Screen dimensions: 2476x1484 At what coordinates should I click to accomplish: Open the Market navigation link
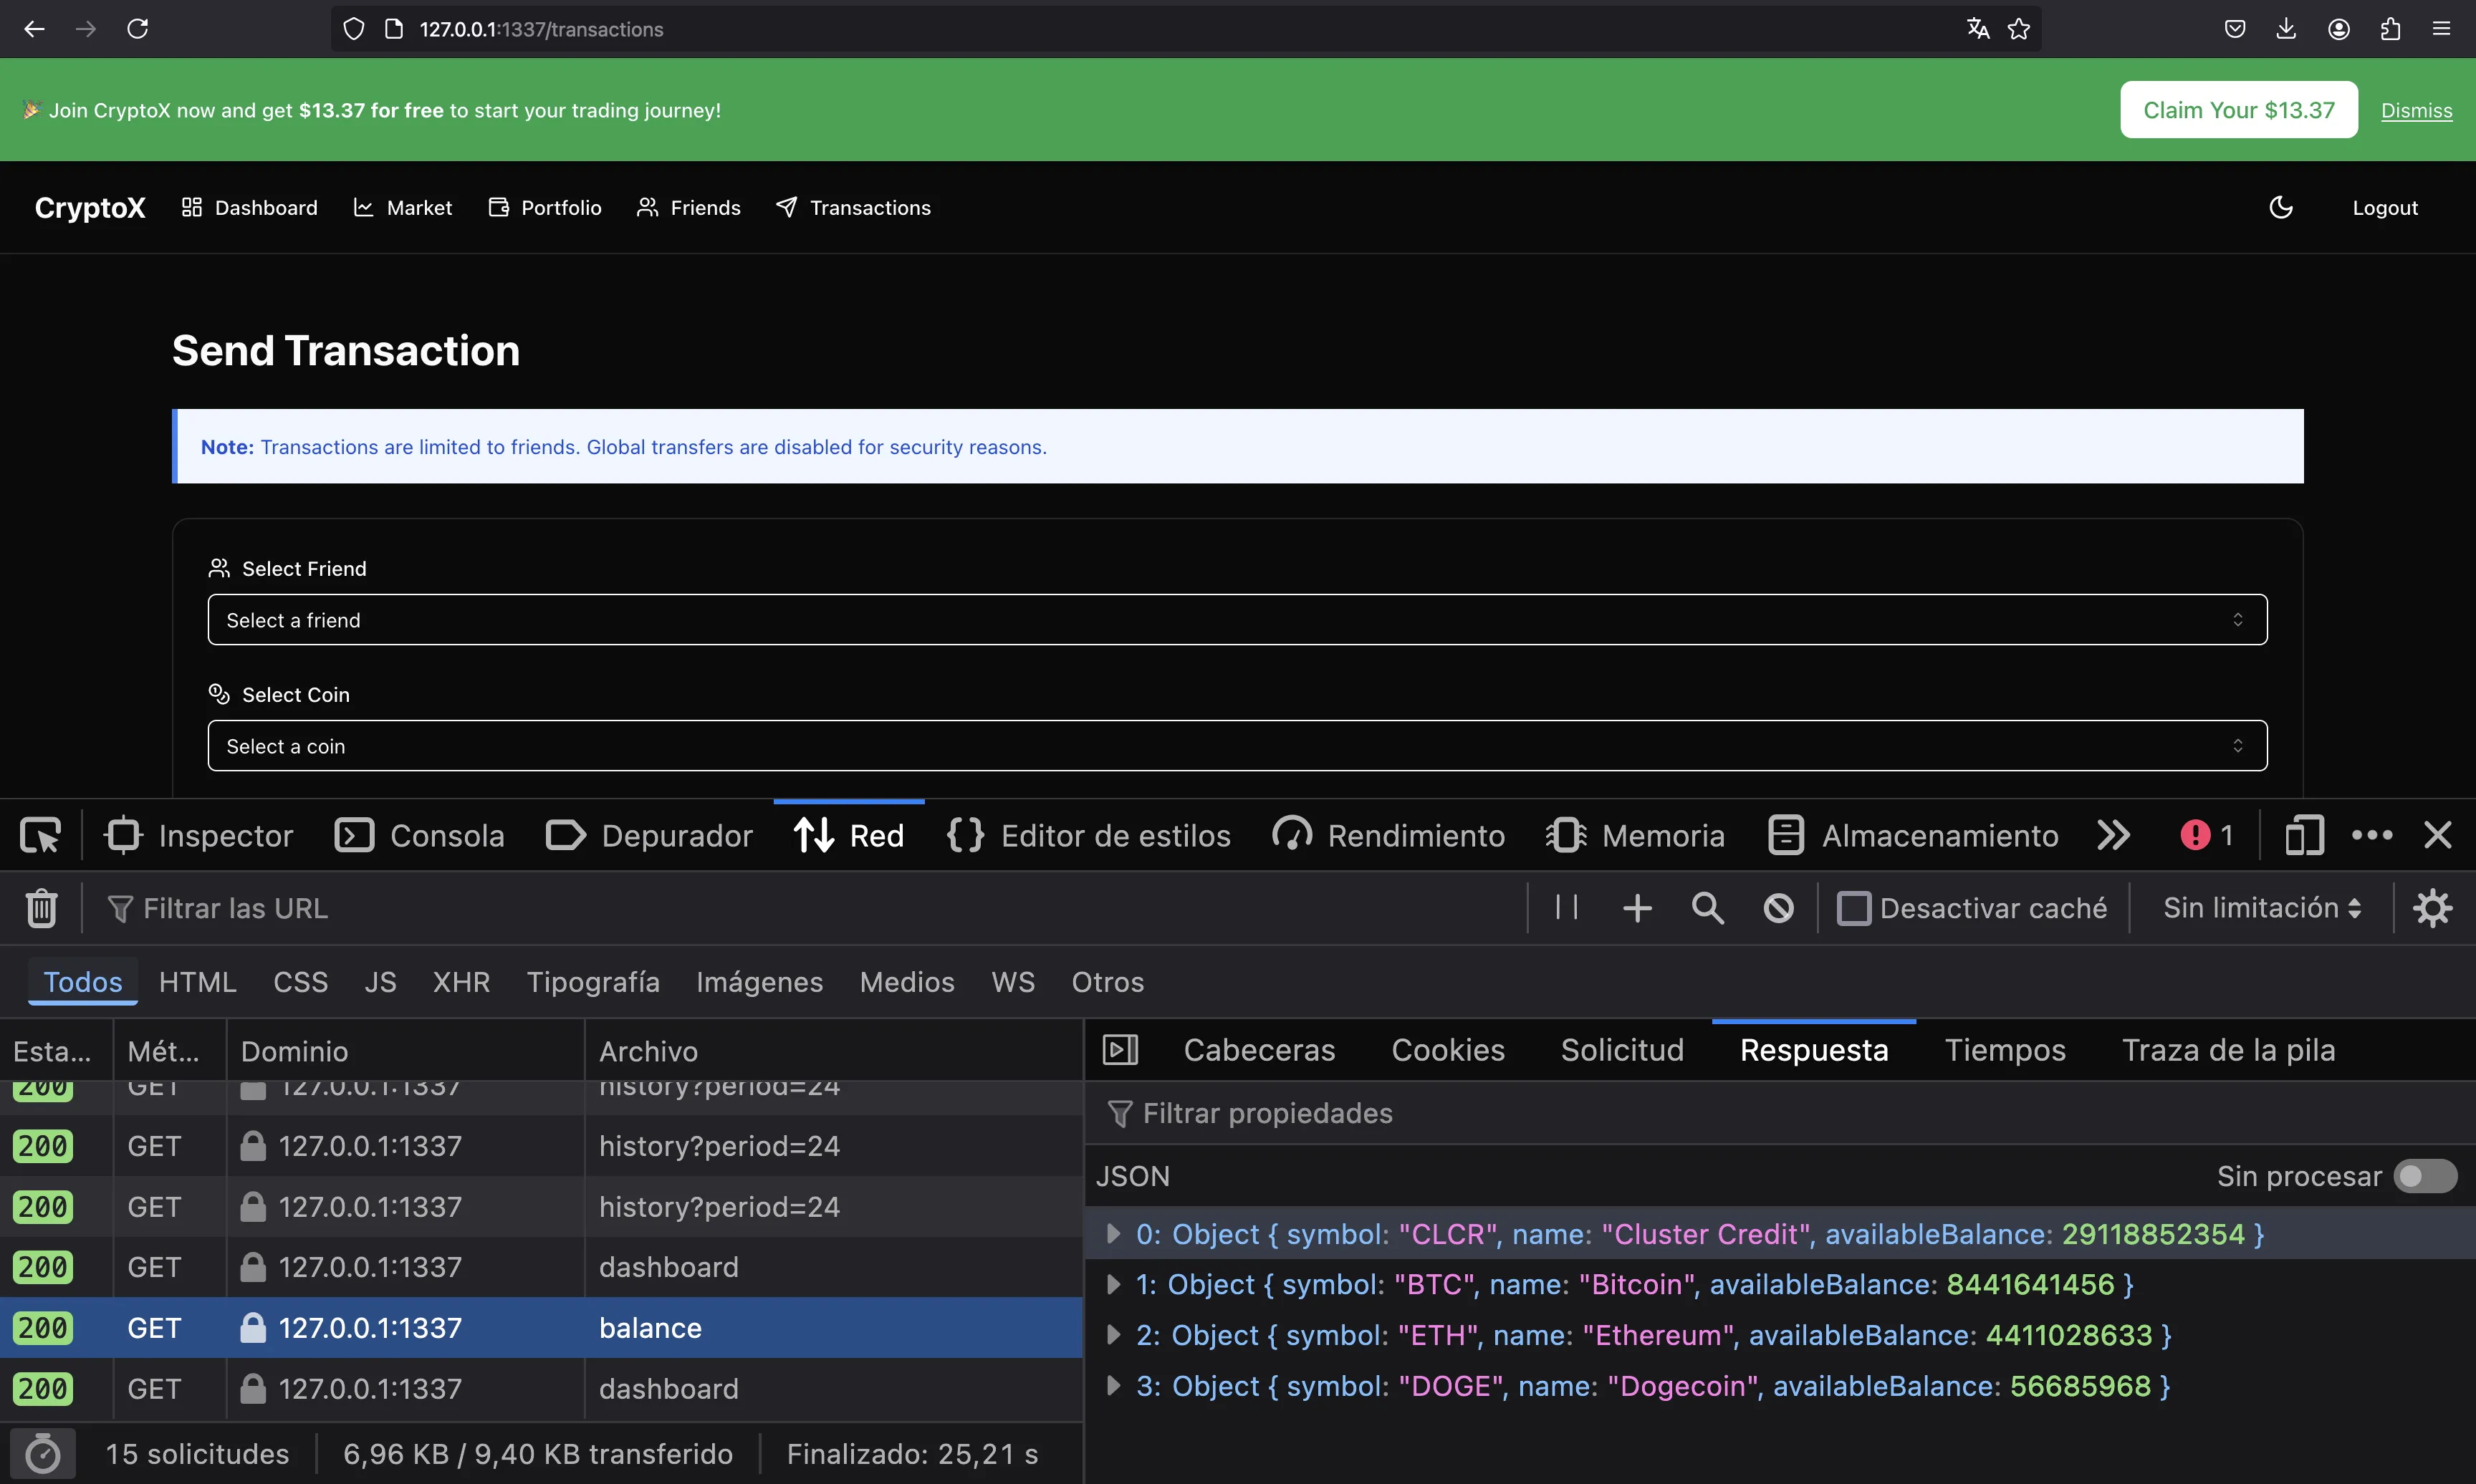403,208
